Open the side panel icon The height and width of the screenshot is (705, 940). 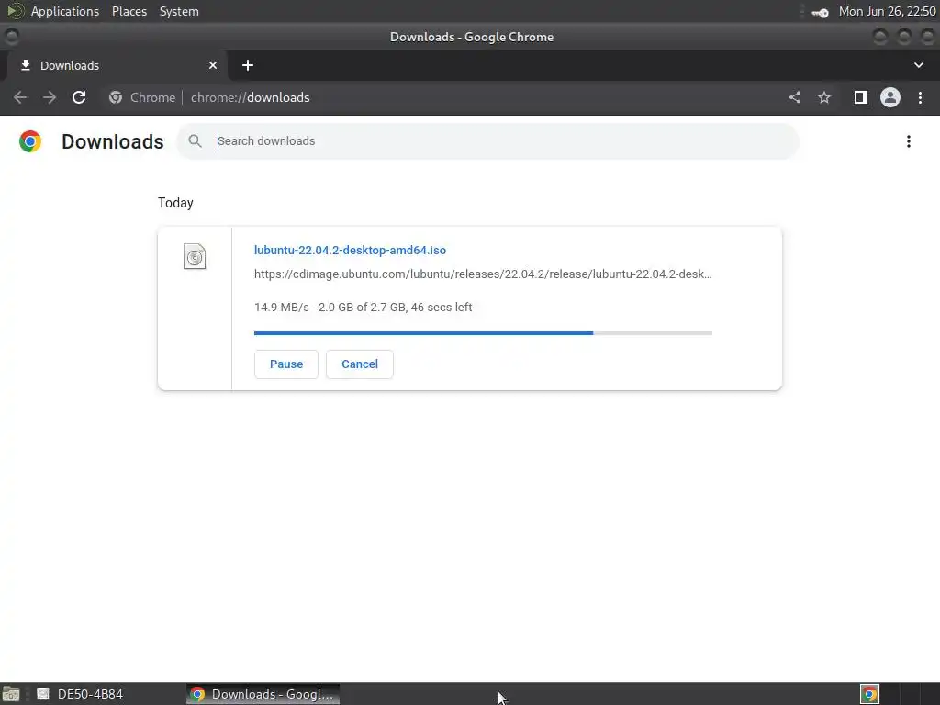tap(861, 97)
